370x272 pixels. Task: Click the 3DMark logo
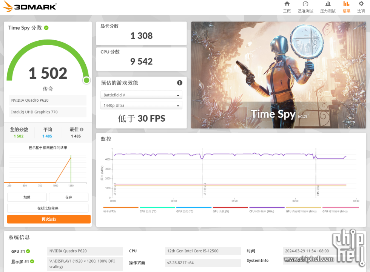(x=29, y=6)
